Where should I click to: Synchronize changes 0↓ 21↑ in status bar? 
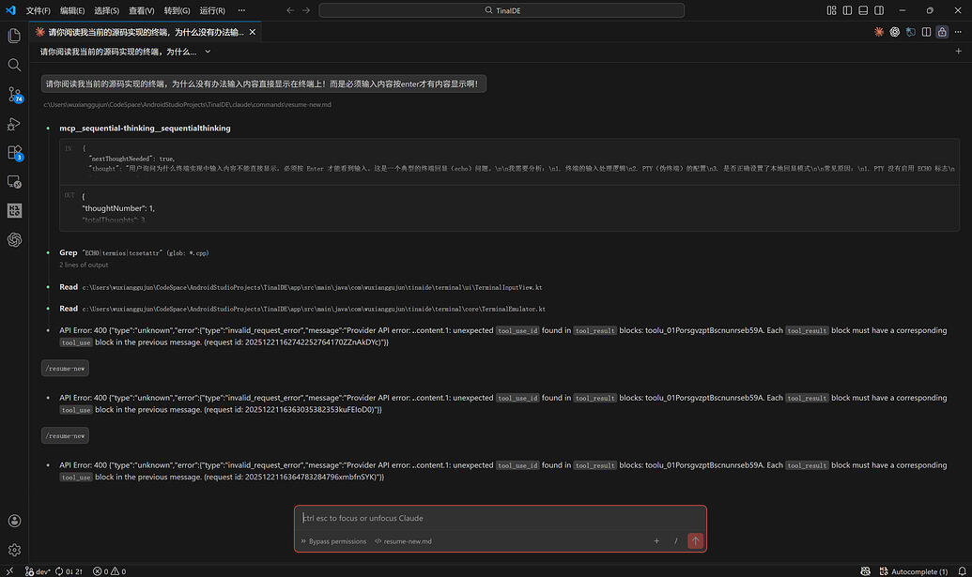click(69, 571)
